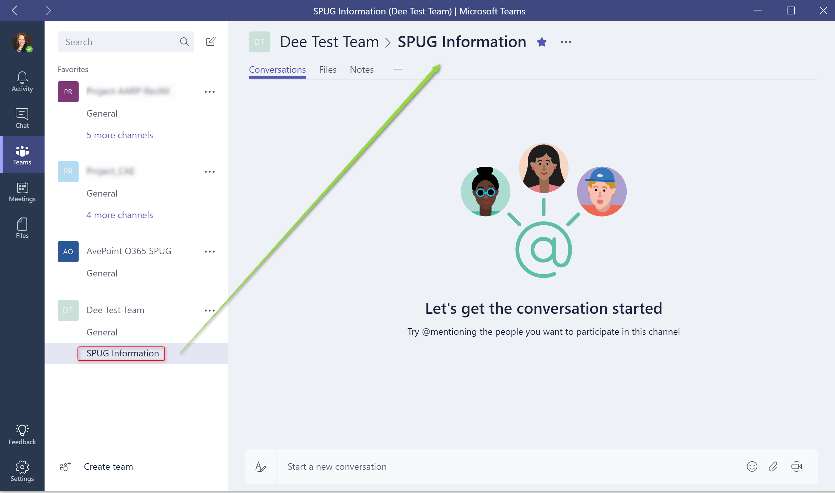Unfavorite channel with the star icon
This screenshot has height=493, width=835.
[x=542, y=42]
